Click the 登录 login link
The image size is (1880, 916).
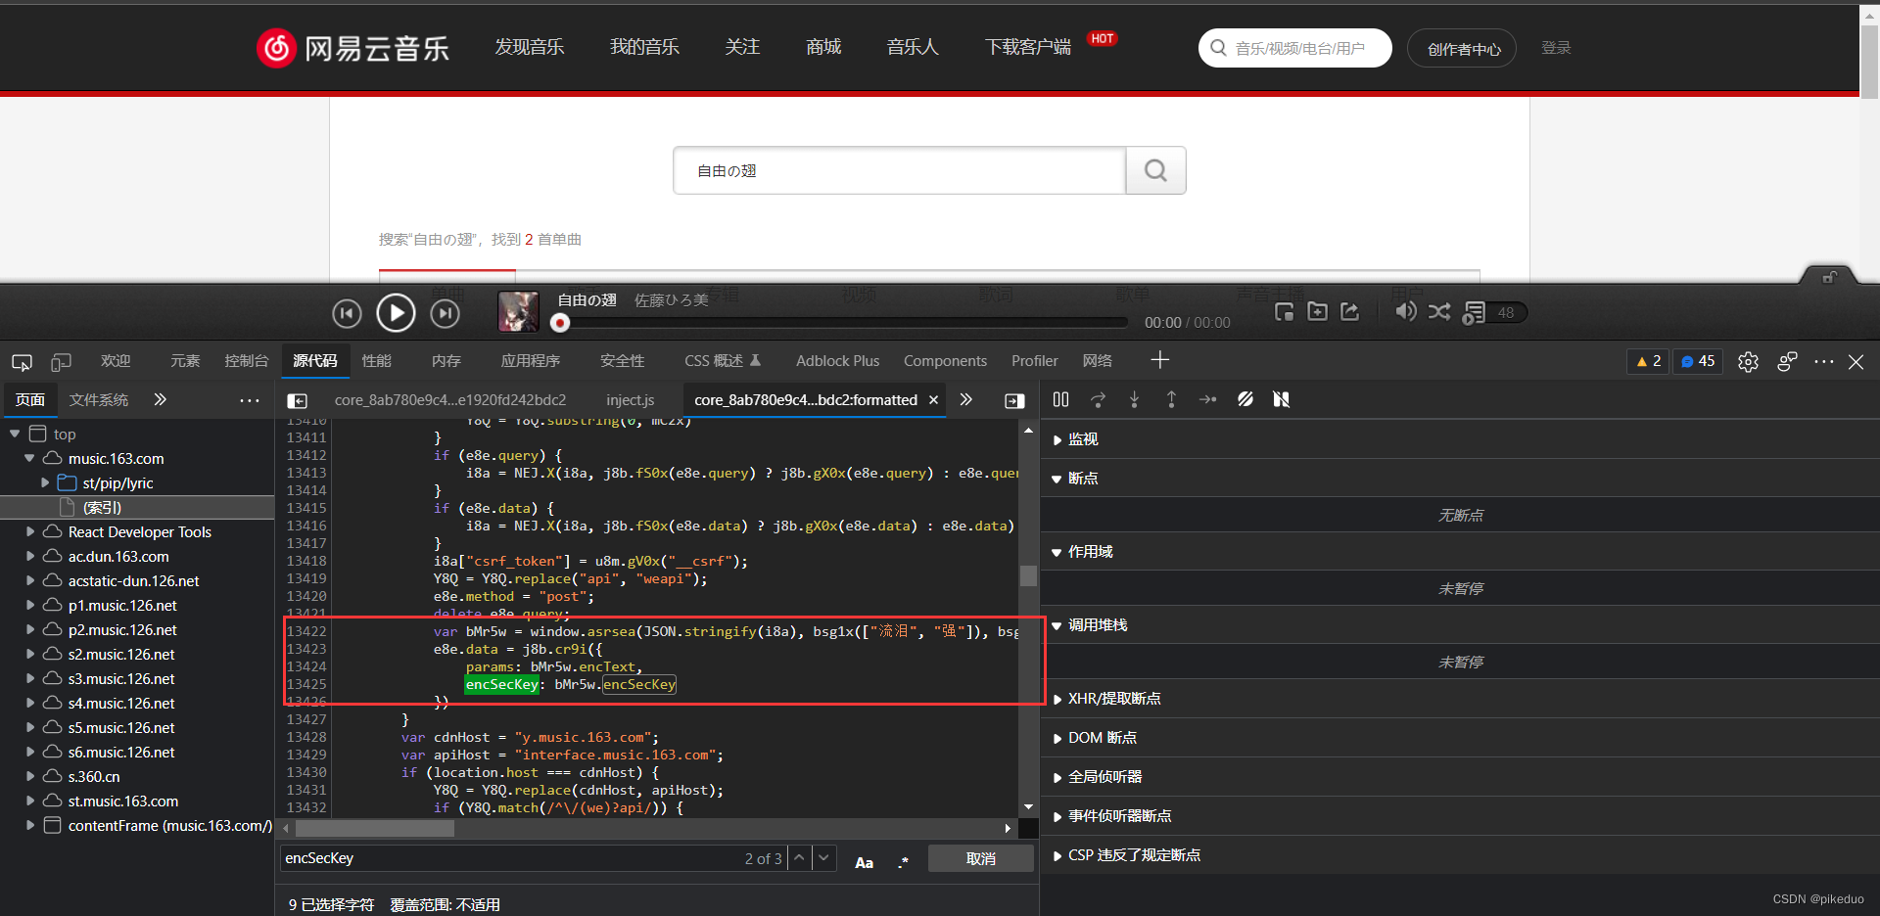point(1556,48)
